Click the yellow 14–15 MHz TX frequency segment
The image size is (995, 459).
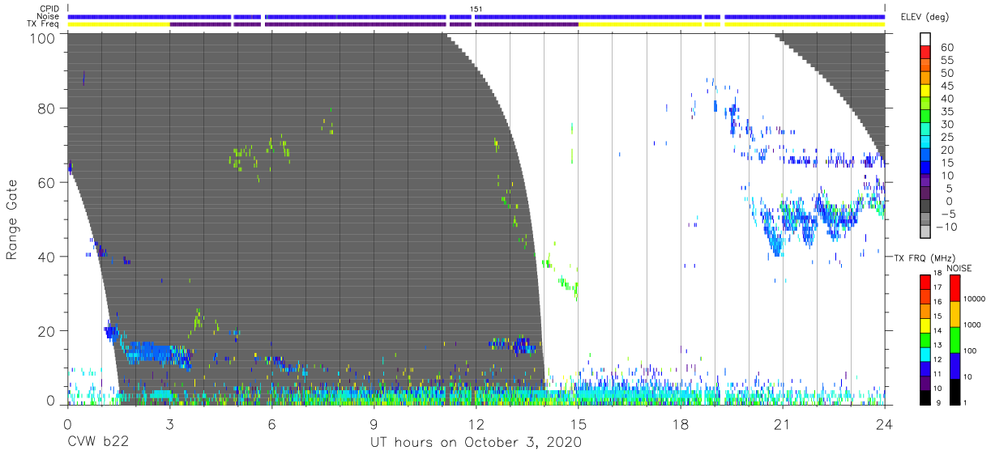(x=926, y=325)
